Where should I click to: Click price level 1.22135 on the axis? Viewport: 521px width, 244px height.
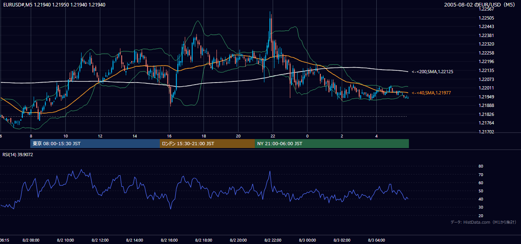(486, 70)
